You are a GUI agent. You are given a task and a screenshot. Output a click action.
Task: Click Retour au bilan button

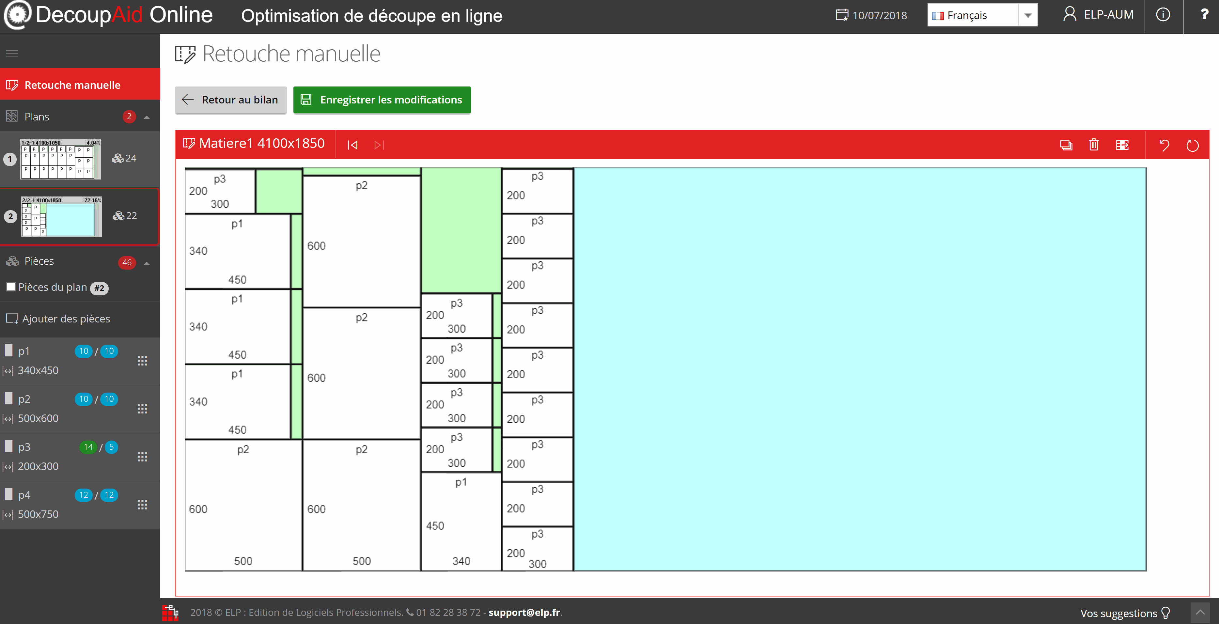point(230,100)
